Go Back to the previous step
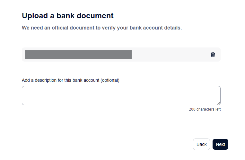The width and height of the screenshot is (245, 160). 201,144
